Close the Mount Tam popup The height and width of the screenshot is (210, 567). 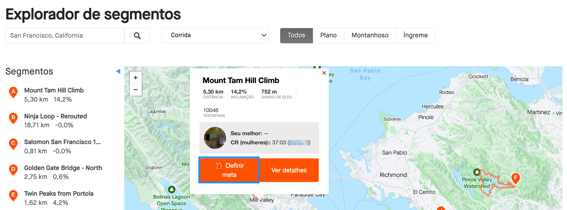(x=324, y=73)
